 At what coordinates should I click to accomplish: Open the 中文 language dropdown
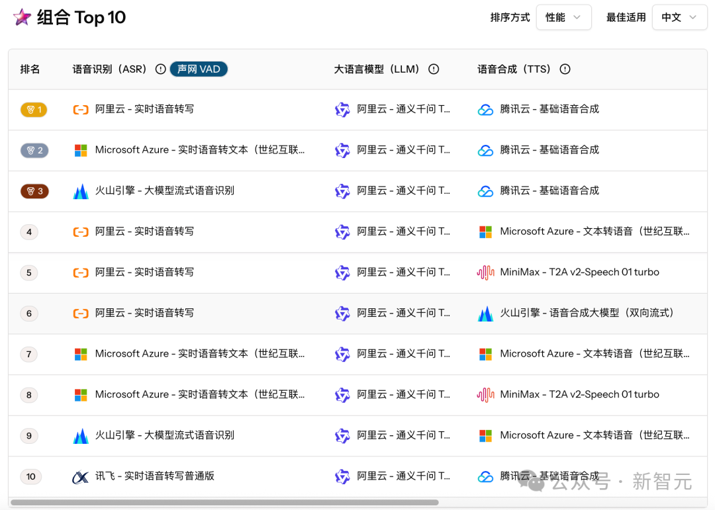click(679, 17)
